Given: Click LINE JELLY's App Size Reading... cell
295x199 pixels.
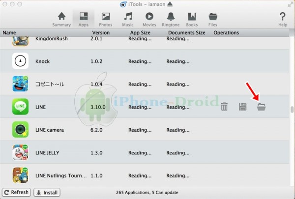Looking at the screenshot, I should click(x=140, y=153).
